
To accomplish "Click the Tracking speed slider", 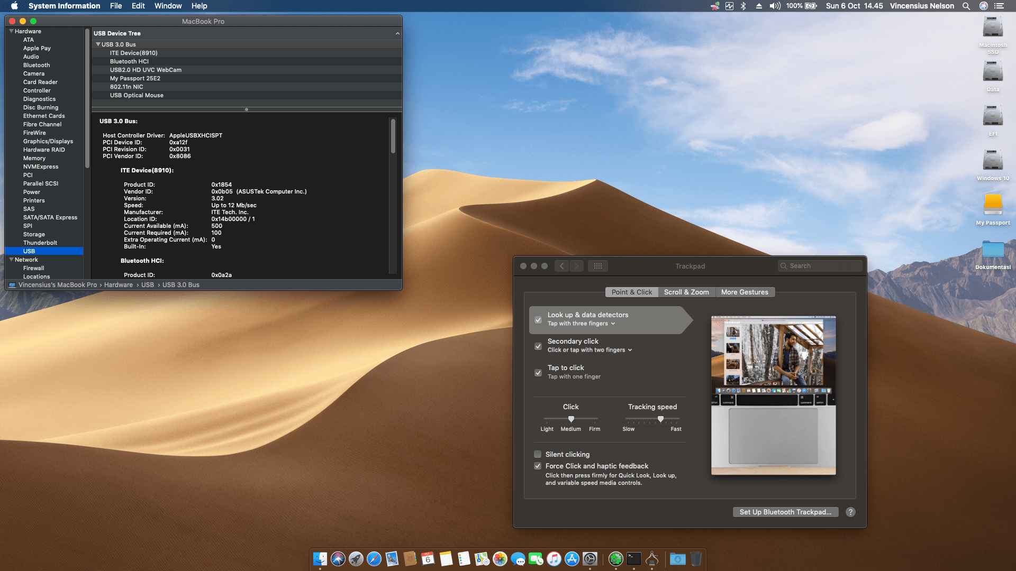I will (x=660, y=419).
